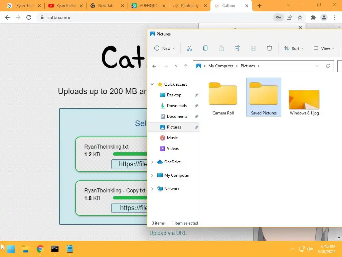This screenshot has width=342, height=257.
Task: Click the RyanTheInkling - Copy.txt link field
Action: pos(129,208)
